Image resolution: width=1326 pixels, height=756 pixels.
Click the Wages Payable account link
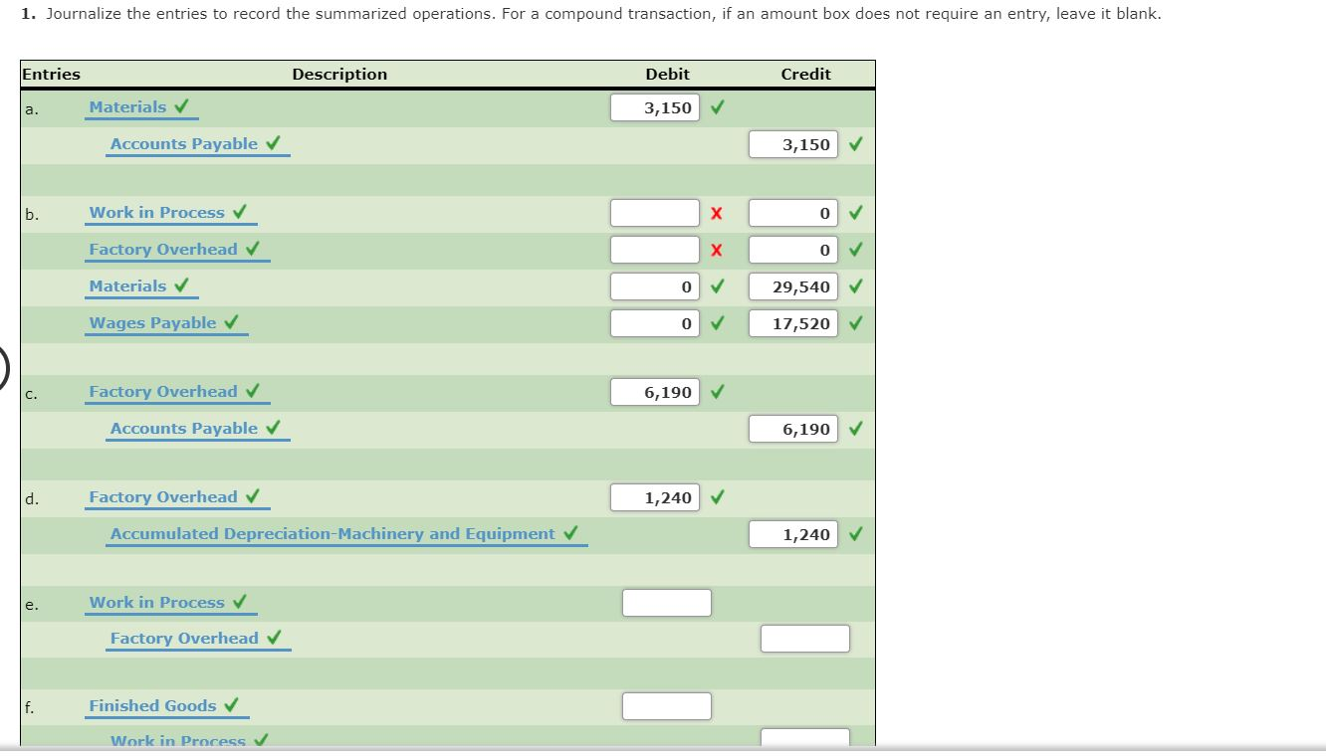click(x=154, y=322)
